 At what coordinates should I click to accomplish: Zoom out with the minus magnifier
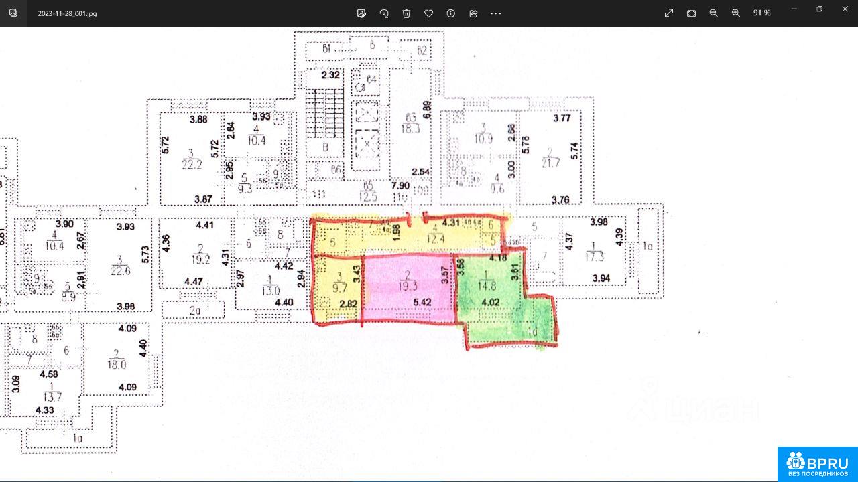[x=713, y=13]
